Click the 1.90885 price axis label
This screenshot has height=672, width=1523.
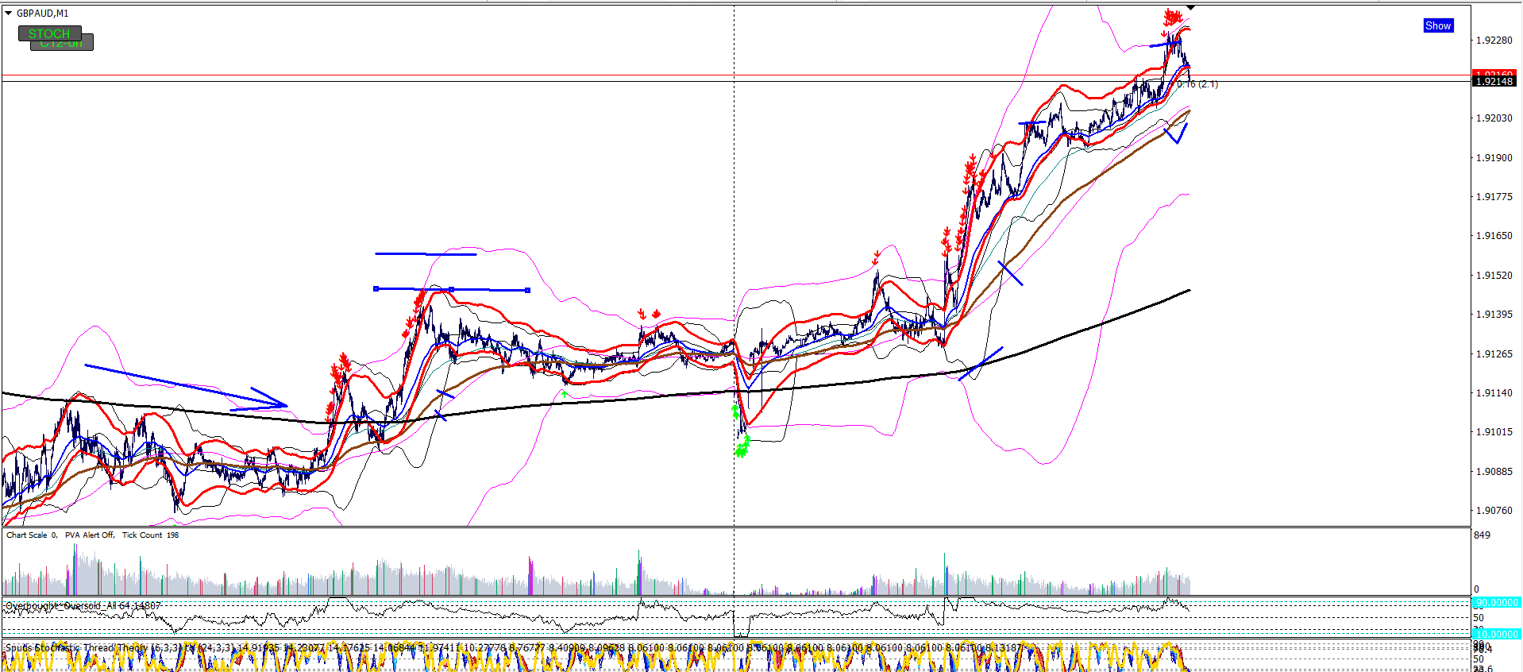click(x=1494, y=472)
